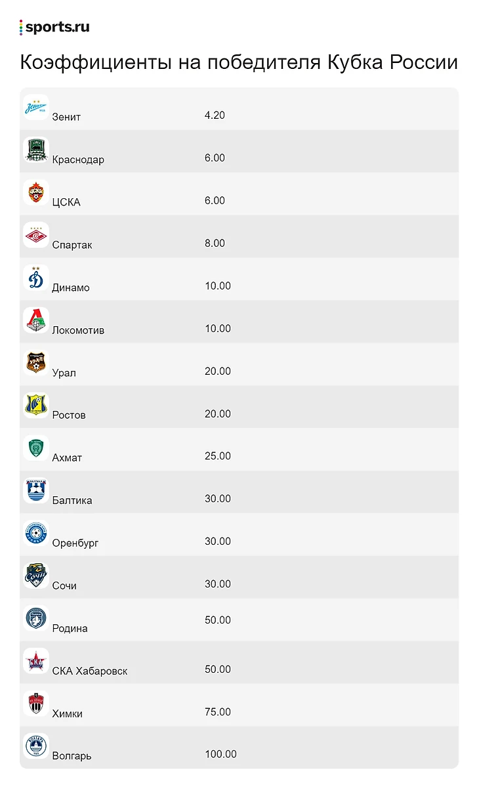Select the Dinamo club emblem

tap(36, 278)
